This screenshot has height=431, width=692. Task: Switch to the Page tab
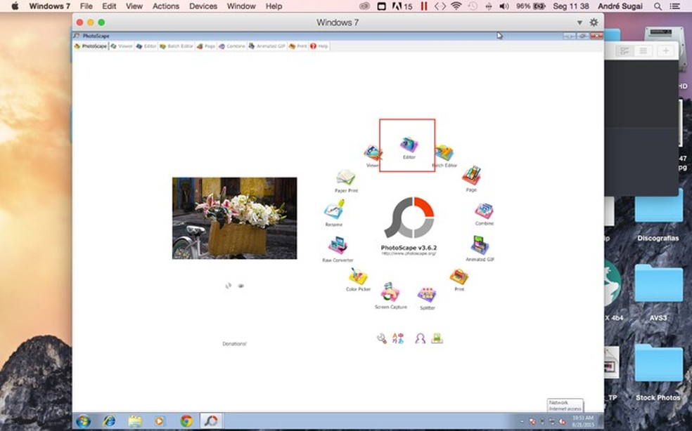206,46
